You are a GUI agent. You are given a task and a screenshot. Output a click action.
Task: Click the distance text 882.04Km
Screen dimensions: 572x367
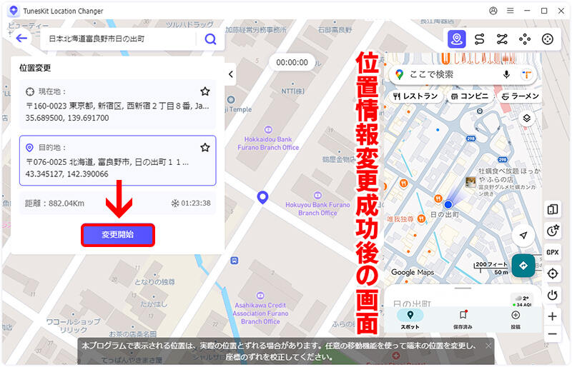coord(54,203)
